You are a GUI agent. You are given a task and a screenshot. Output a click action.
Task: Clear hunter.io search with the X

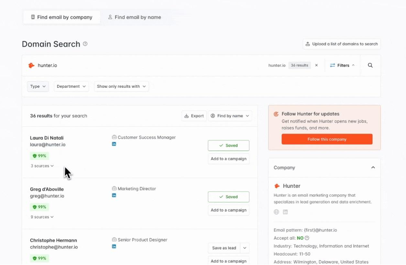coord(317,65)
